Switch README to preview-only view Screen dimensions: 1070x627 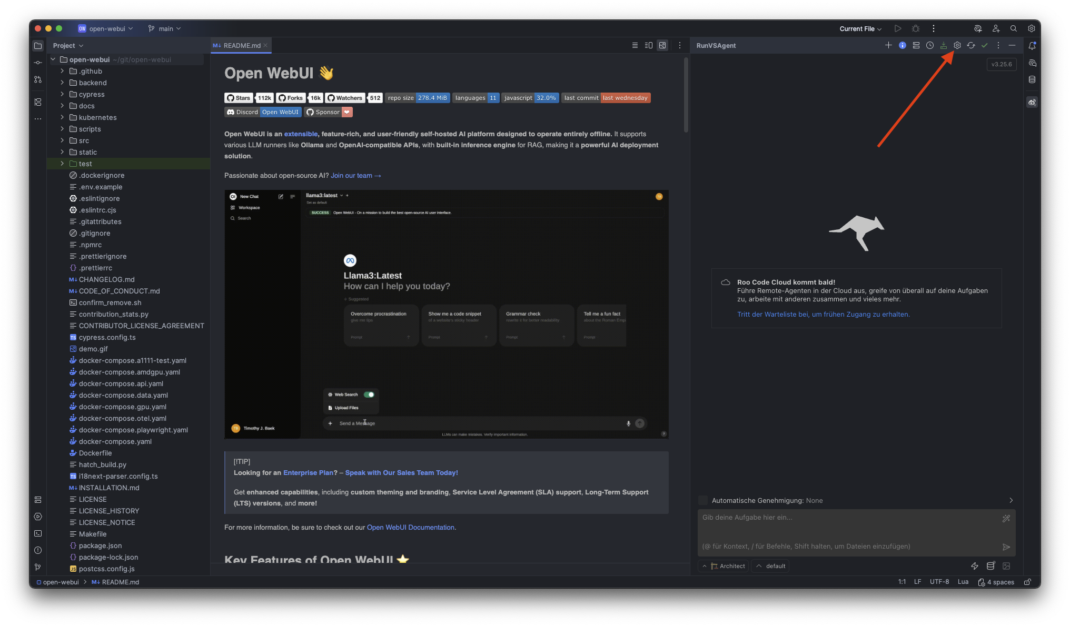pyautogui.click(x=662, y=45)
